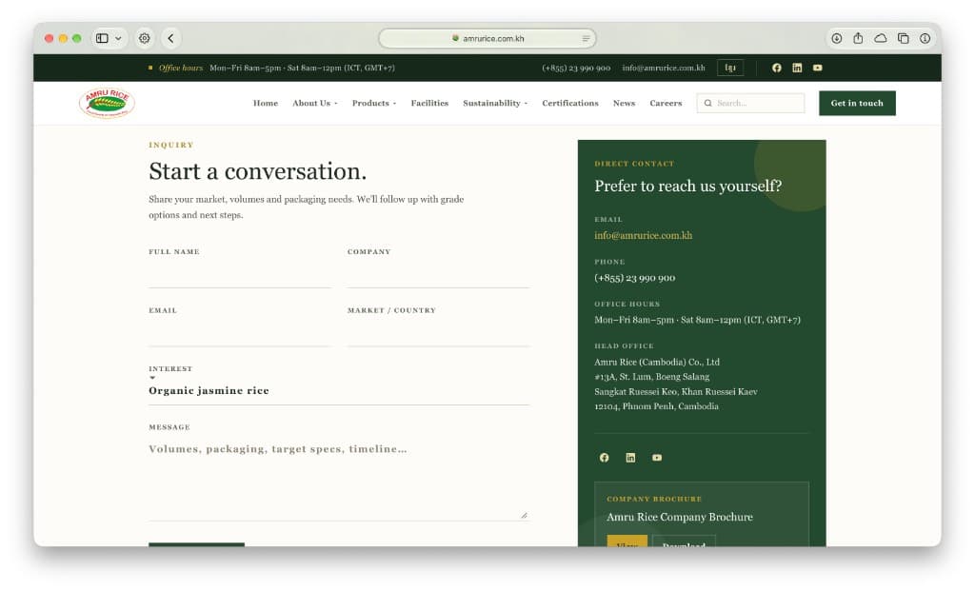The width and height of the screenshot is (975, 591).
Task: Open Facebook icon in Direct Contact panel
Action: pos(604,458)
